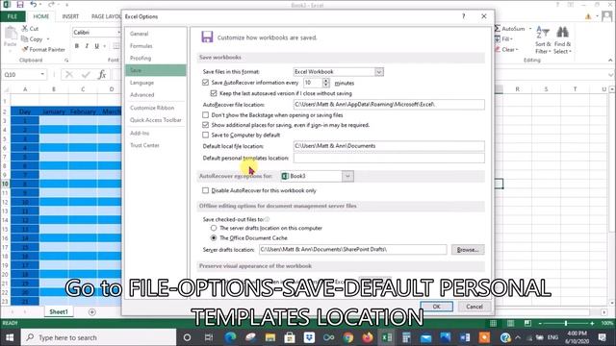
Task: Open Save files in this format dropdown
Action: pos(378,72)
